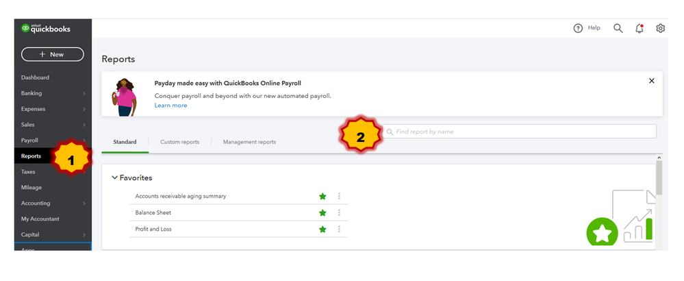Switch to the Custom reports tab
Image resolution: width=684 pixels, height=281 pixels.
tap(179, 143)
